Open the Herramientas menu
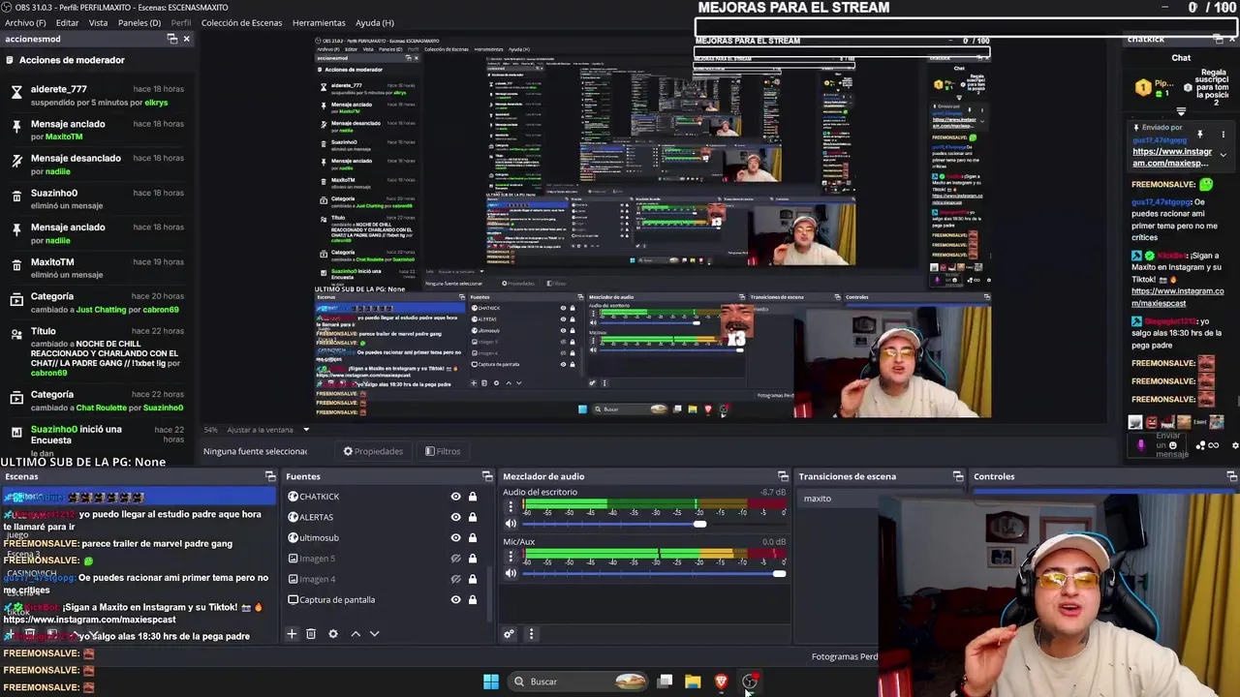1240x697 pixels. coord(319,22)
